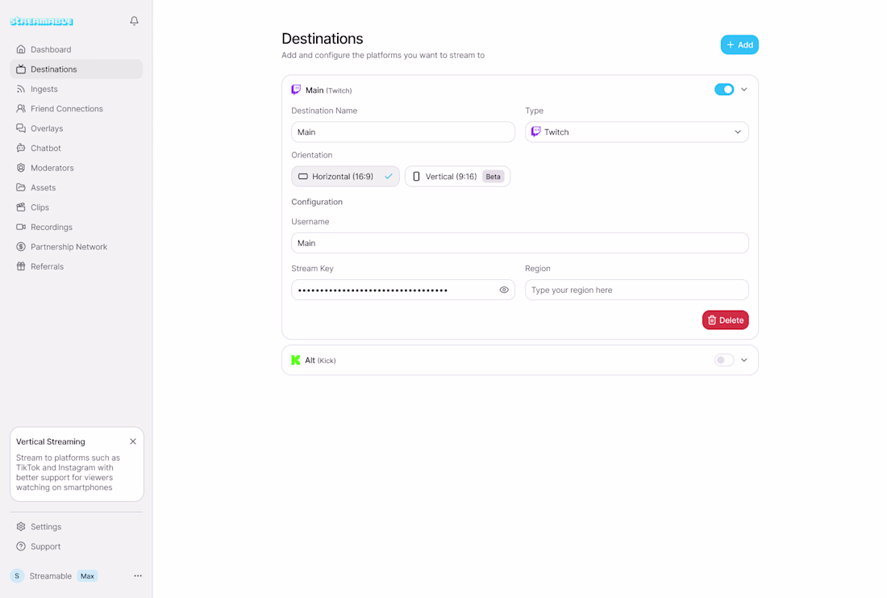Click the Partnership Network dollar icon
The image size is (887, 598).
pyautogui.click(x=21, y=247)
